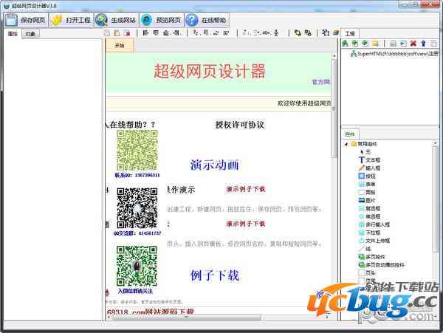The height and width of the screenshot is (333, 443).
Task: Click the 演示动画 demo animation heading
Action: tap(215, 165)
